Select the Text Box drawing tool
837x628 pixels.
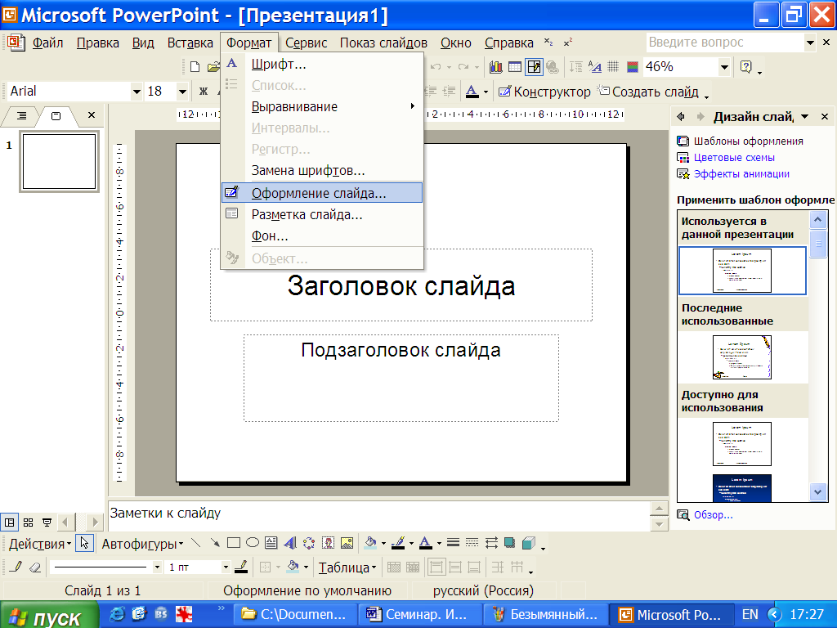coord(271,543)
